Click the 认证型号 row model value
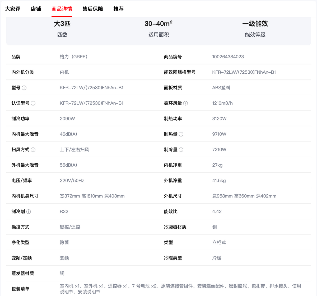Image resolution: width=317 pixels, height=296 pixels. [x=92, y=103]
